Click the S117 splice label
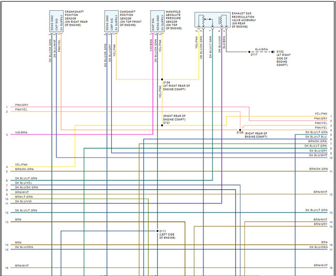This screenshot has height=276, width=336. [x=254, y=55]
